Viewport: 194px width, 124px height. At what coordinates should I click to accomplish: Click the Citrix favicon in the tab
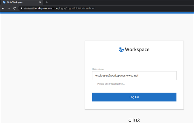coord(4,2)
